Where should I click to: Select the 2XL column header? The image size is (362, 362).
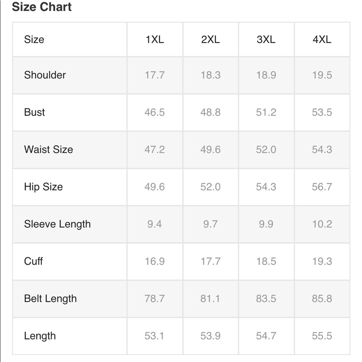click(210, 39)
